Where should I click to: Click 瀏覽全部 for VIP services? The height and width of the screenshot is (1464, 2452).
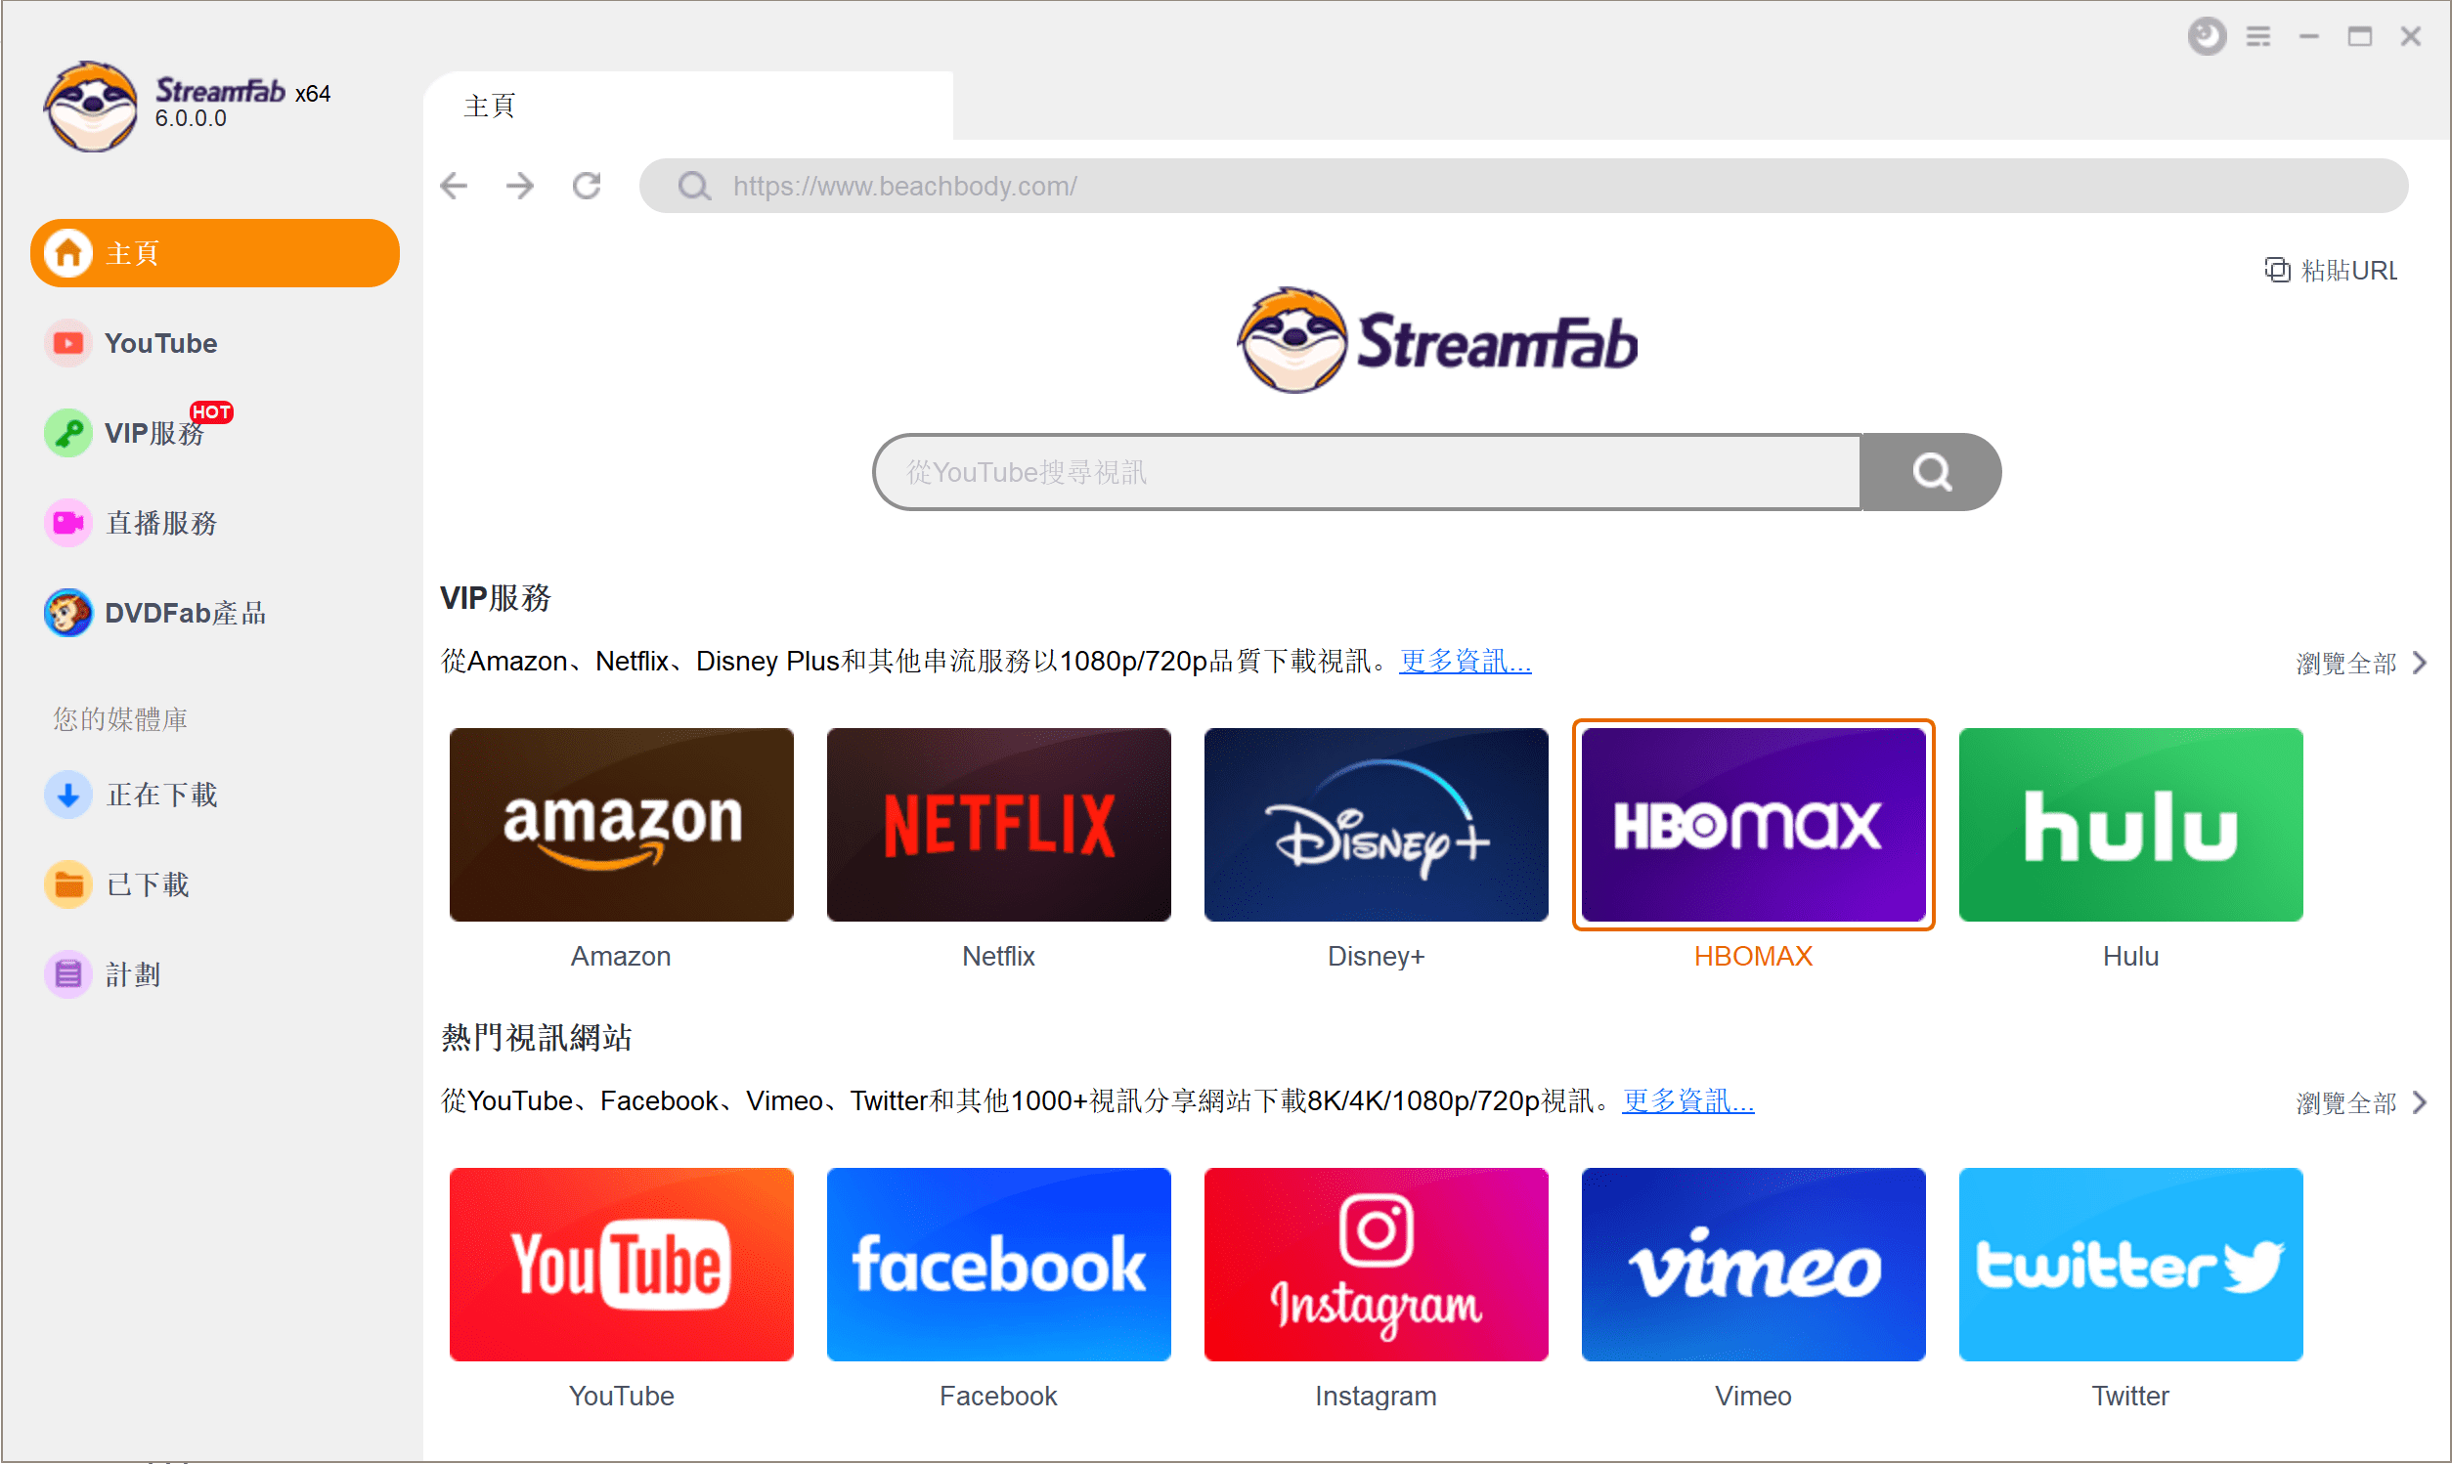[2346, 663]
